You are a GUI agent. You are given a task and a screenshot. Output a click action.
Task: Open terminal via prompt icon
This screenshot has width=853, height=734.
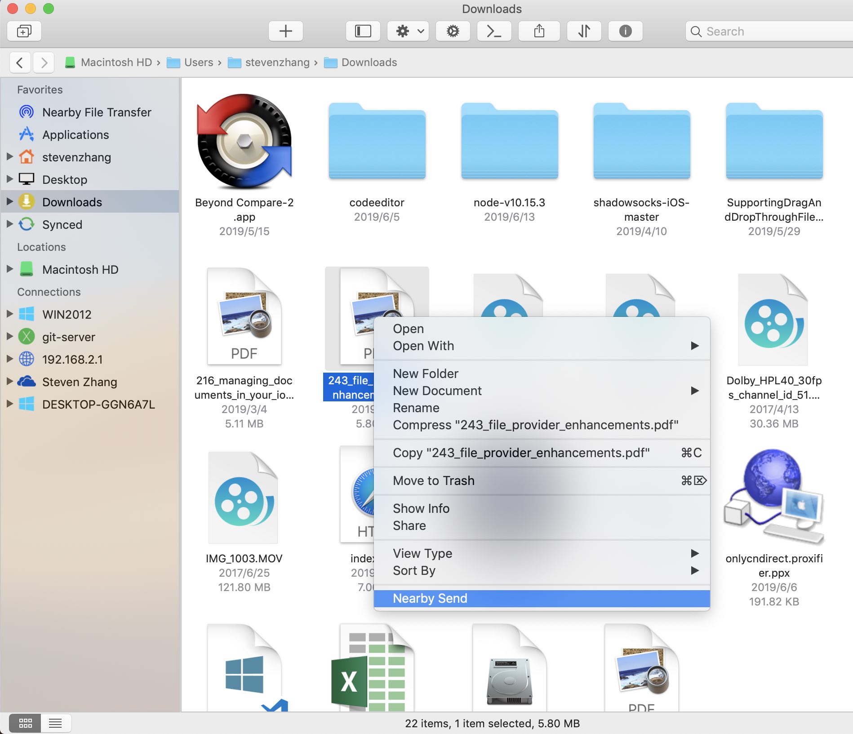pos(494,31)
